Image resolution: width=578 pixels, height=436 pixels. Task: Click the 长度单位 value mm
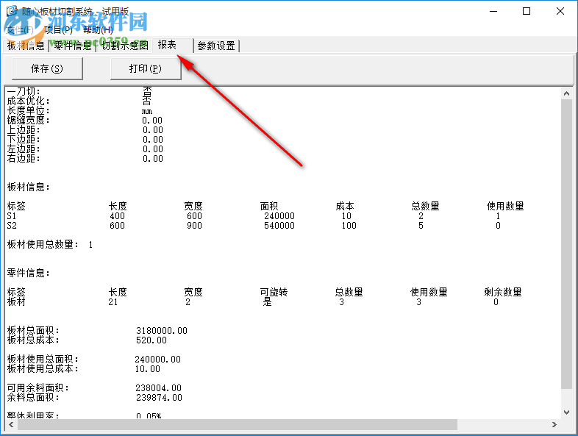click(x=147, y=111)
